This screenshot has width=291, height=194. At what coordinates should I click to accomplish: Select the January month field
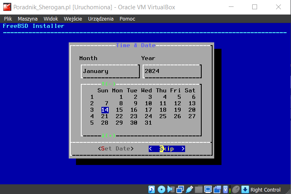click(x=110, y=71)
